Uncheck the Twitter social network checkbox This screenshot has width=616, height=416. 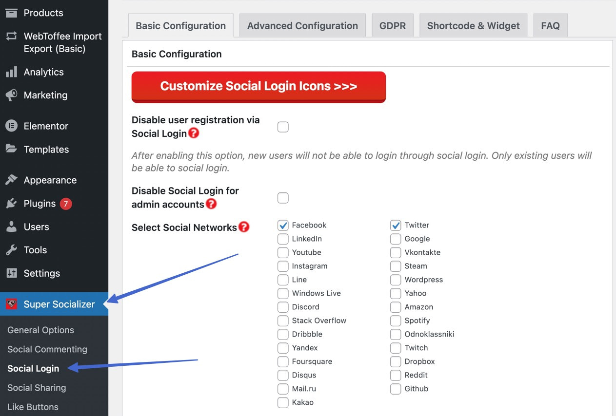pos(395,225)
